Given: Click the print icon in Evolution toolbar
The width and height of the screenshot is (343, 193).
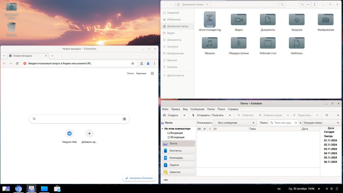Looking at the screenshot, I should (327, 115).
